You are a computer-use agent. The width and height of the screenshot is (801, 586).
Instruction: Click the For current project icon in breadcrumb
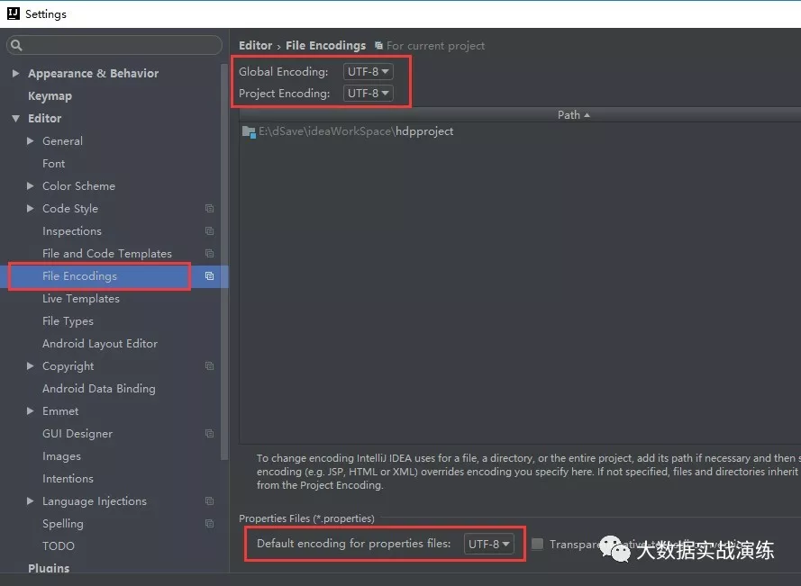click(378, 45)
